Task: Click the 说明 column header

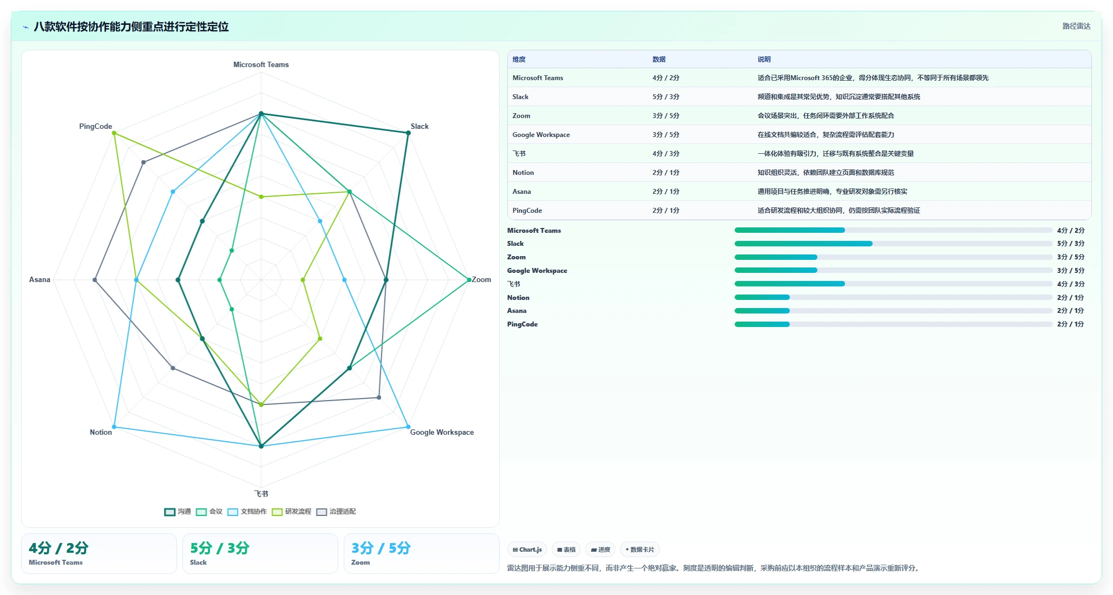Action: tap(764, 60)
